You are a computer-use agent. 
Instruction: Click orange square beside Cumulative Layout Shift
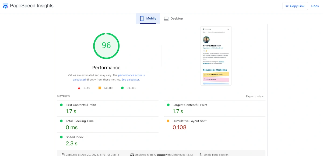pyautogui.click(x=168, y=121)
